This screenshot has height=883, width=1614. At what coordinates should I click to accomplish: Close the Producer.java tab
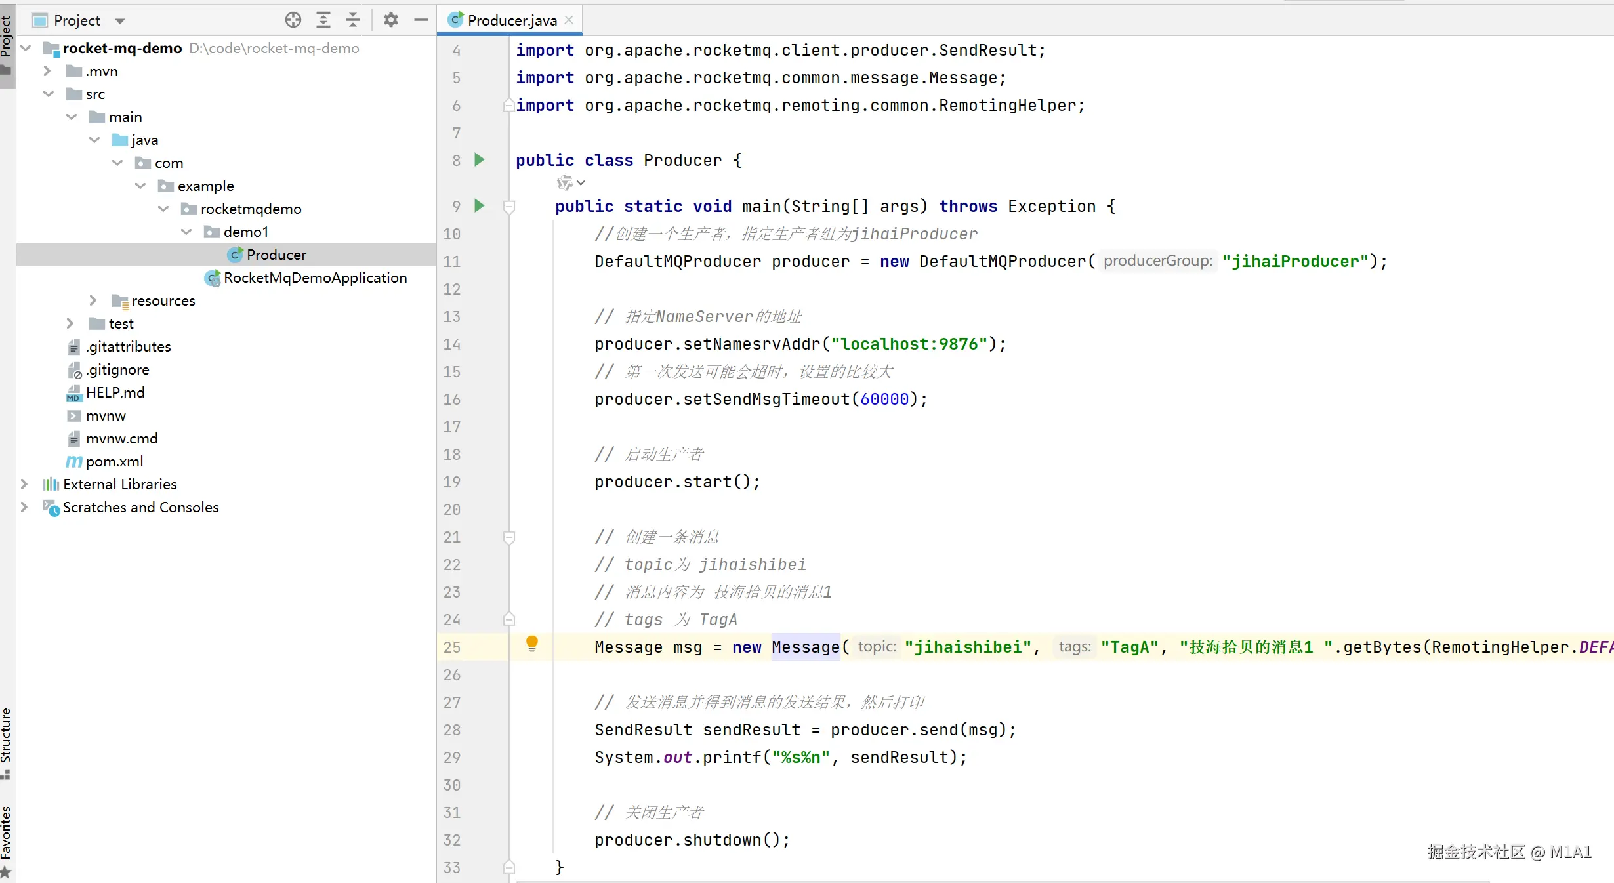[569, 20]
